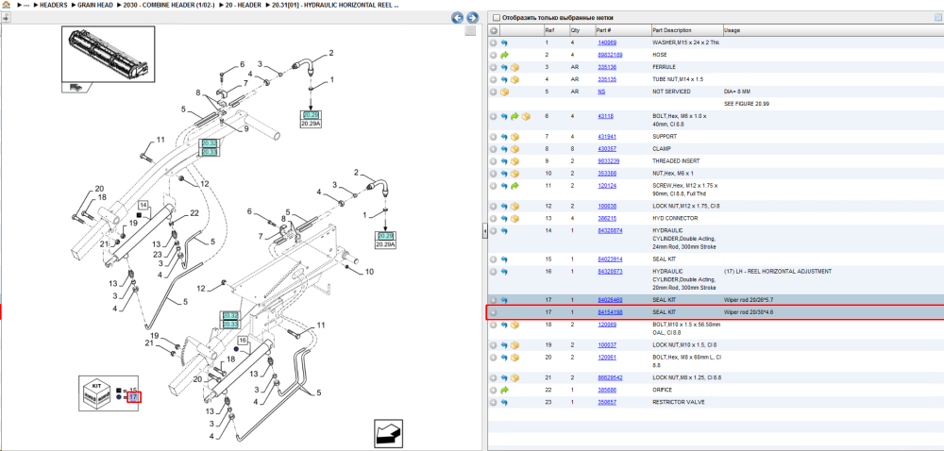Open the GRAIN HEAD breadcrumb
The image size is (944, 451).
(95, 5)
